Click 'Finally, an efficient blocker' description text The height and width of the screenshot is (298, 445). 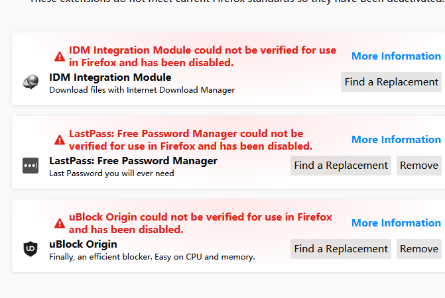point(152,257)
